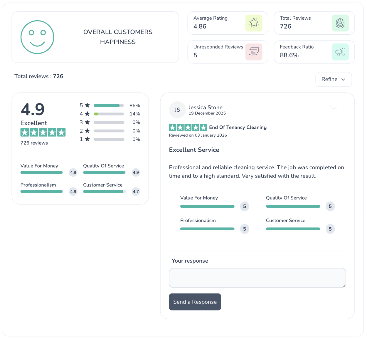Click the Average Rating value 4.86
Image resolution: width=367 pixels, height=339 pixels.
[x=200, y=26]
